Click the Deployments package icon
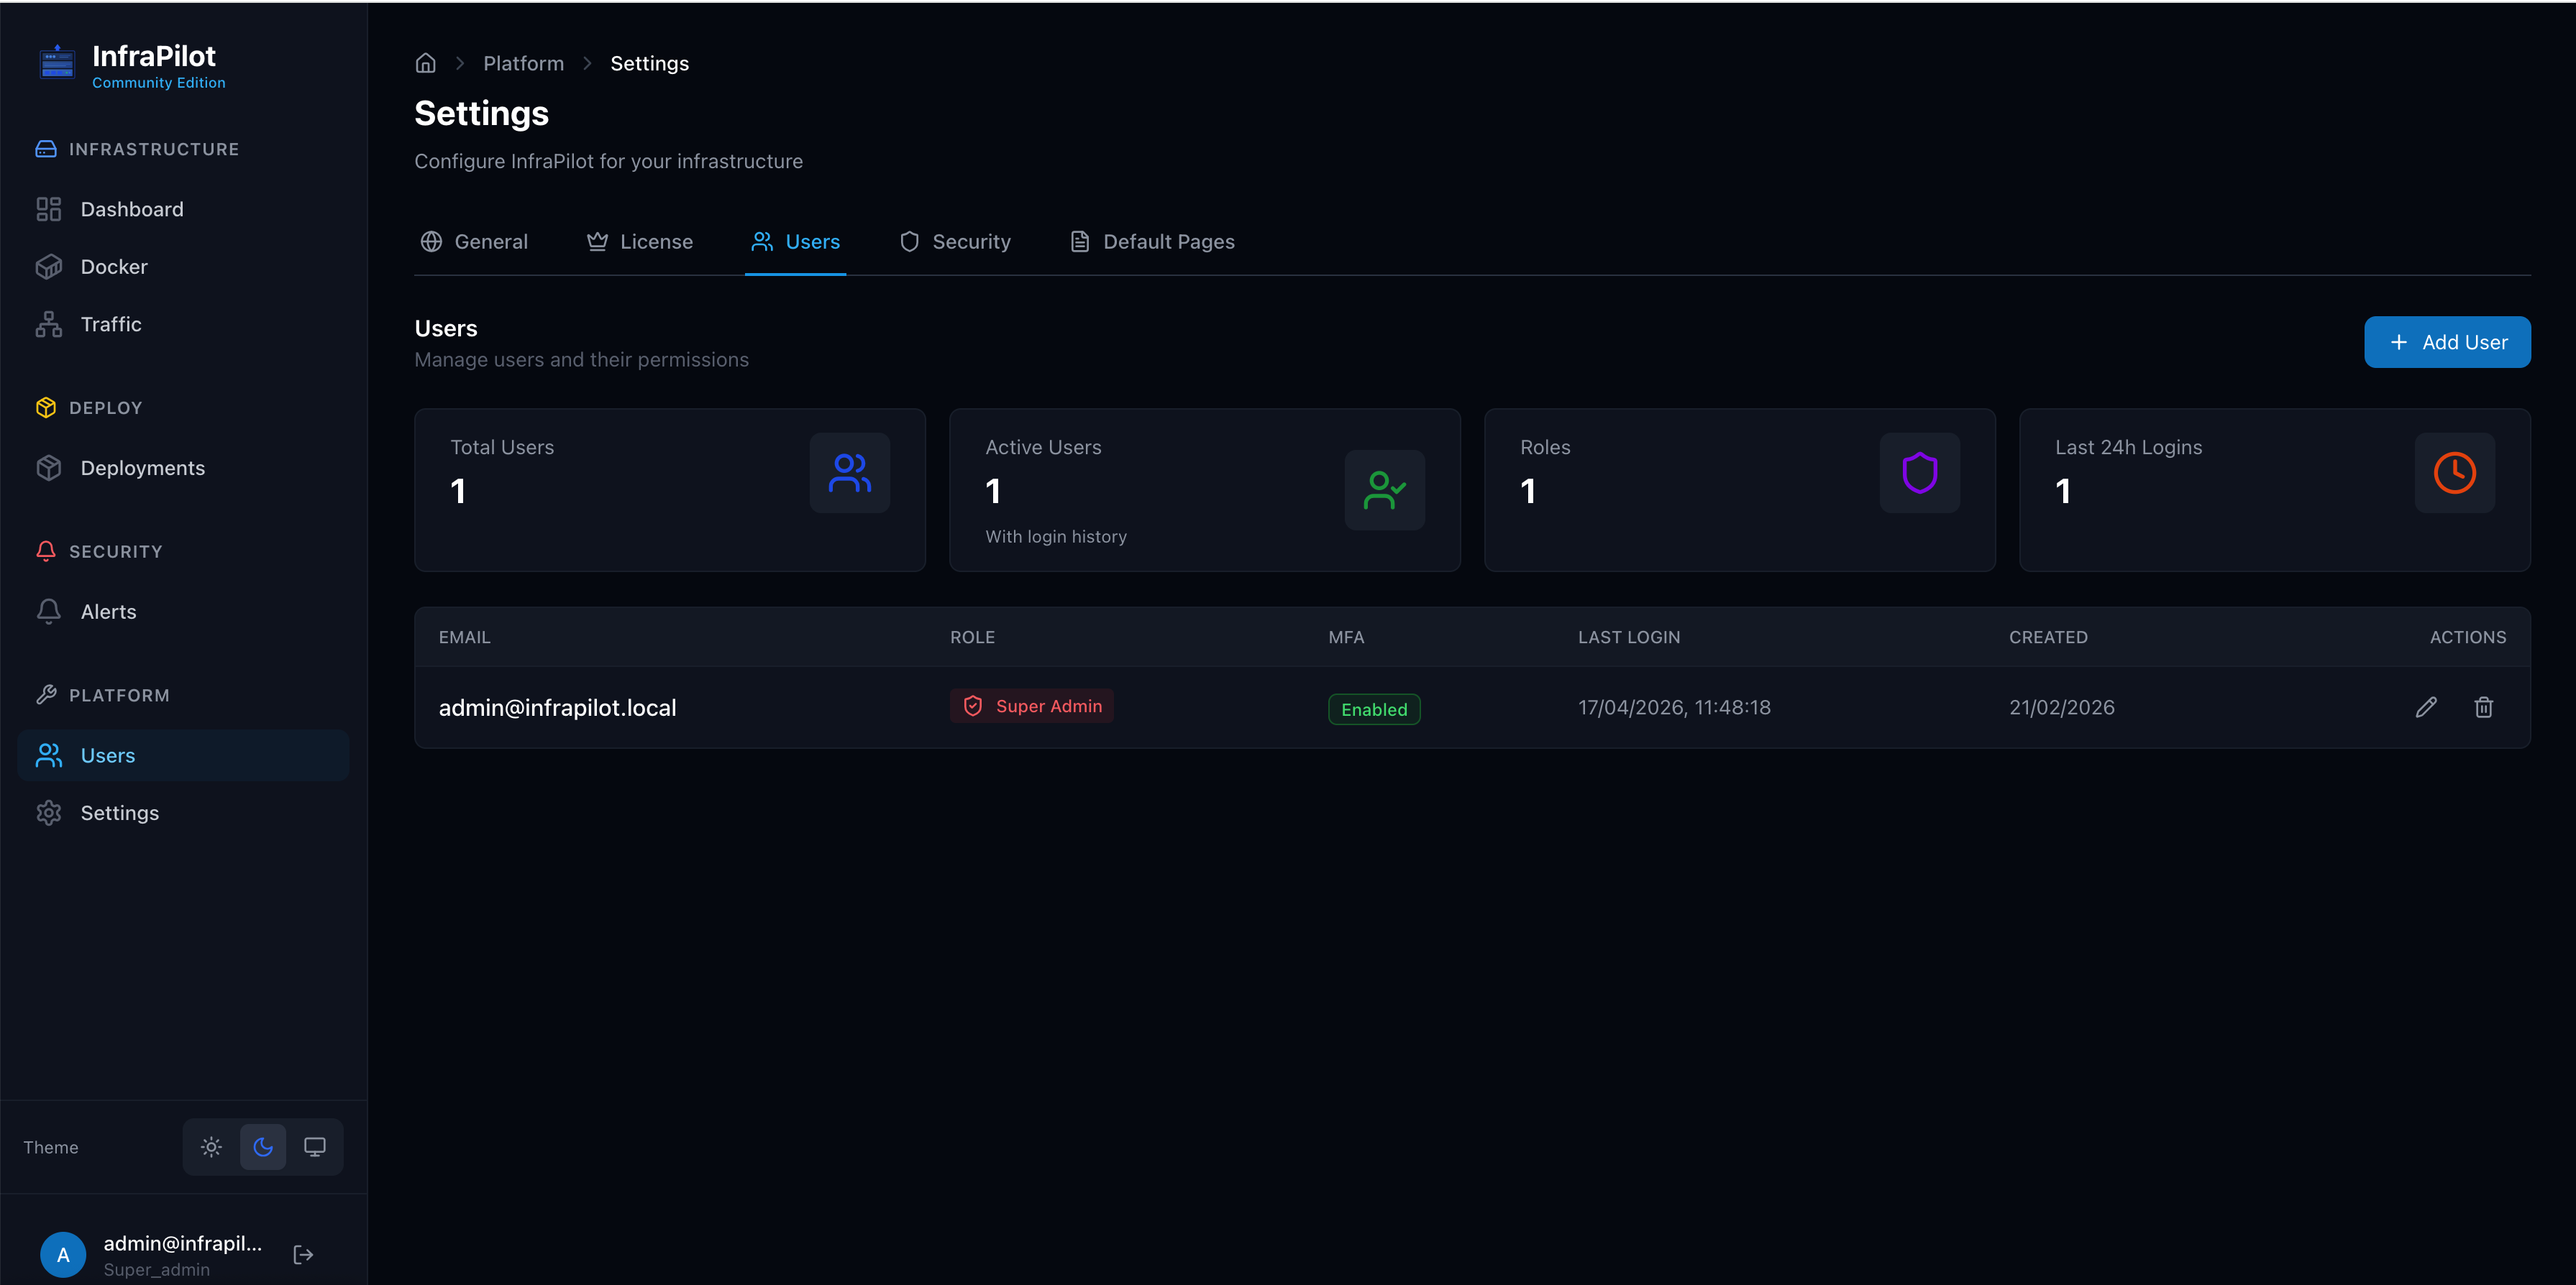 (x=48, y=468)
